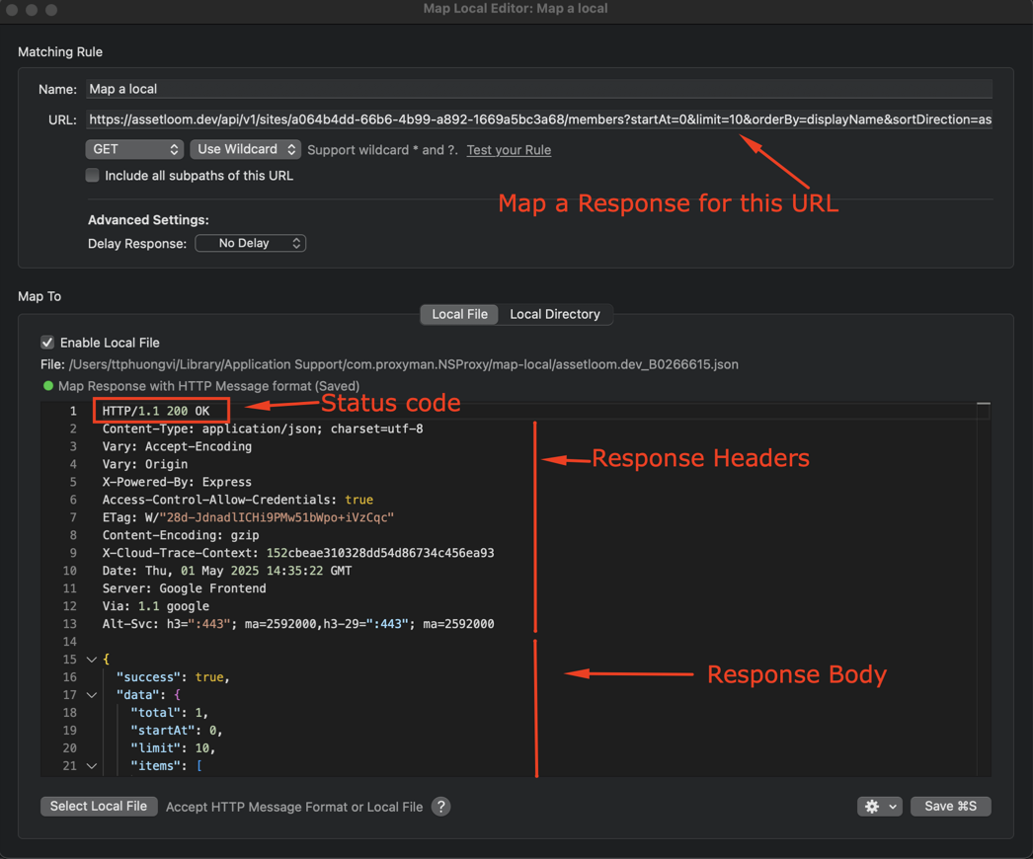Image resolution: width=1033 pixels, height=859 pixels.
Task: Click the Vary: Accept-Encoding line
Action: point(177,446)
